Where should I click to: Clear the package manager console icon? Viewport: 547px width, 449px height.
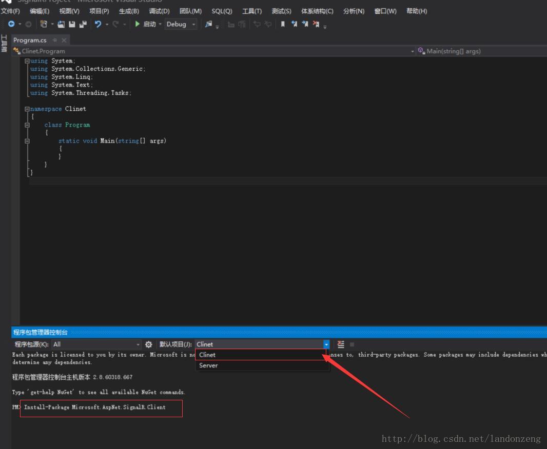coord(341,344)
